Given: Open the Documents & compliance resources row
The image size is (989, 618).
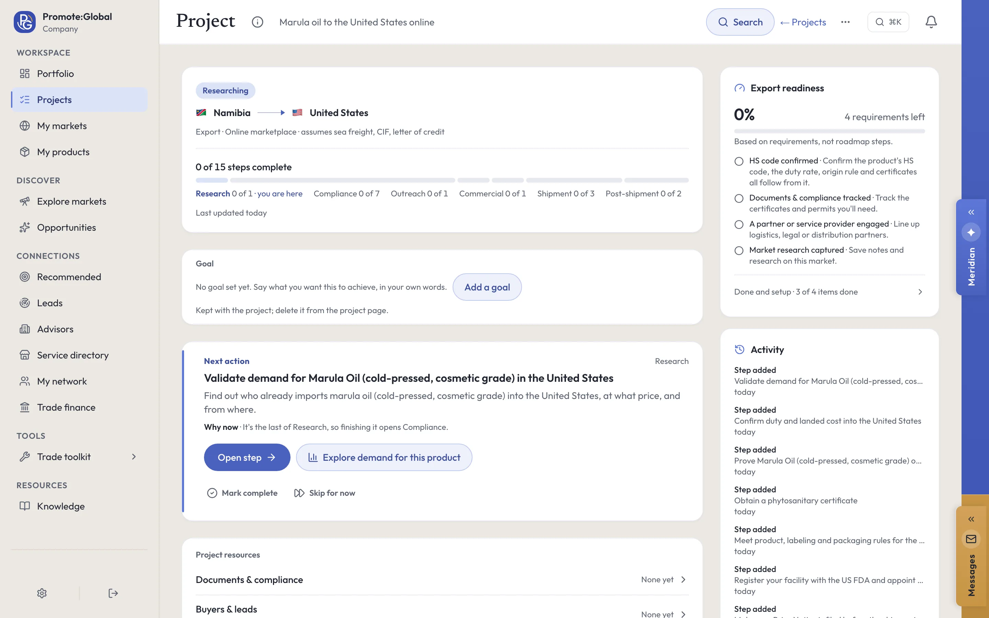Looking at the screenshot, I should [x=442, y=580].
